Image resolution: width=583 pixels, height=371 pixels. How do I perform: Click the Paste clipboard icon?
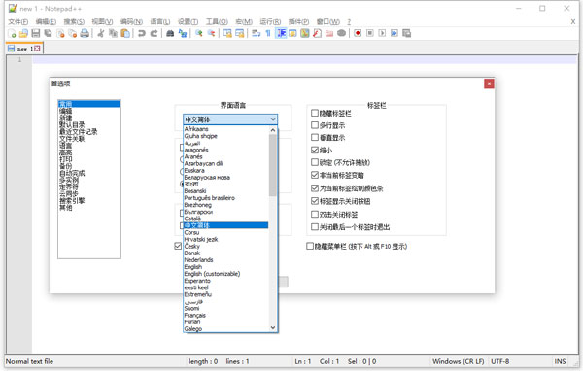click(125, 33)
